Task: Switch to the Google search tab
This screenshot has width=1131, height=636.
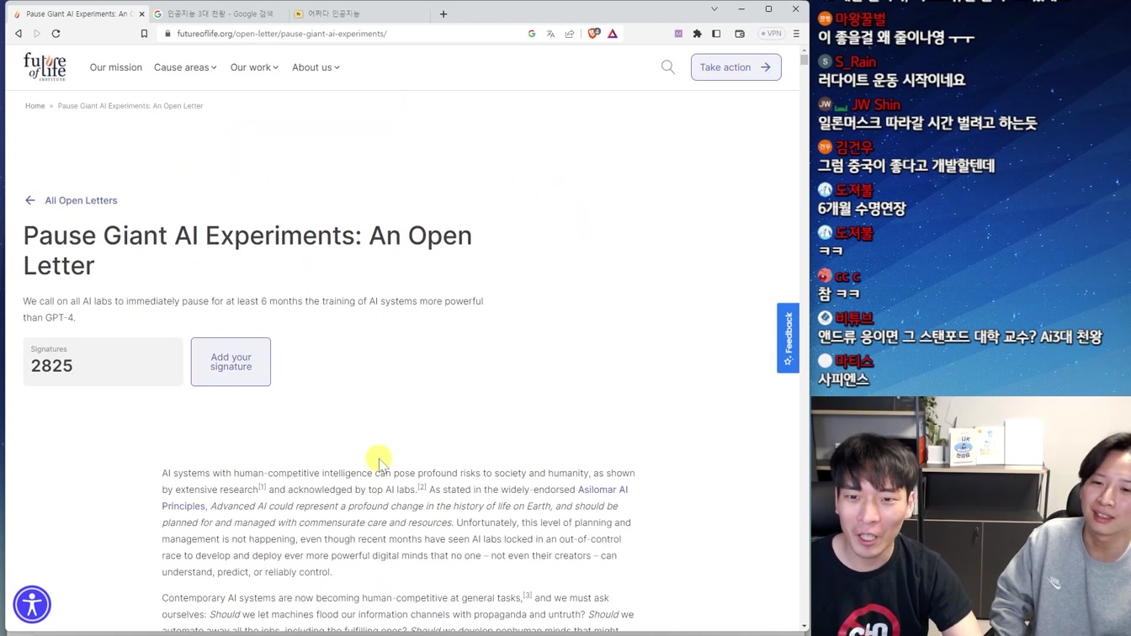Action: (x=219, y=13)
